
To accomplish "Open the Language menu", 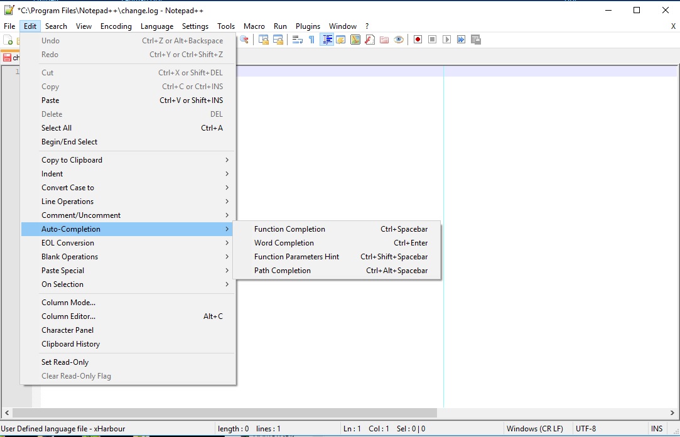I will 156,26.
